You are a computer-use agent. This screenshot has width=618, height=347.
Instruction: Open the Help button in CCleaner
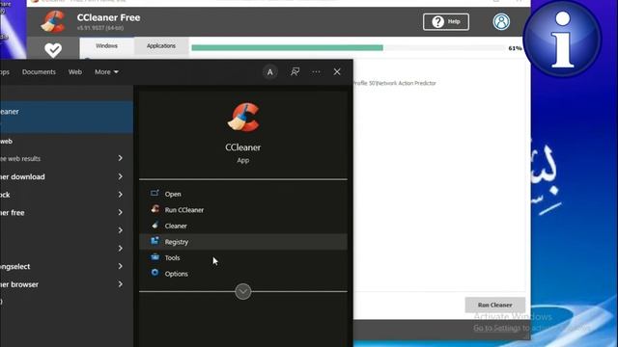(x=446, y=21)
